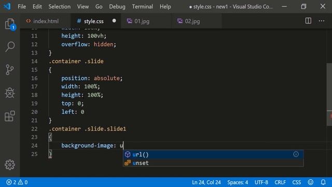This screenshot has width=332, height=187.
Task: Click the height: 100vh line
Action: pyautogui.click(x=84, y=36)
